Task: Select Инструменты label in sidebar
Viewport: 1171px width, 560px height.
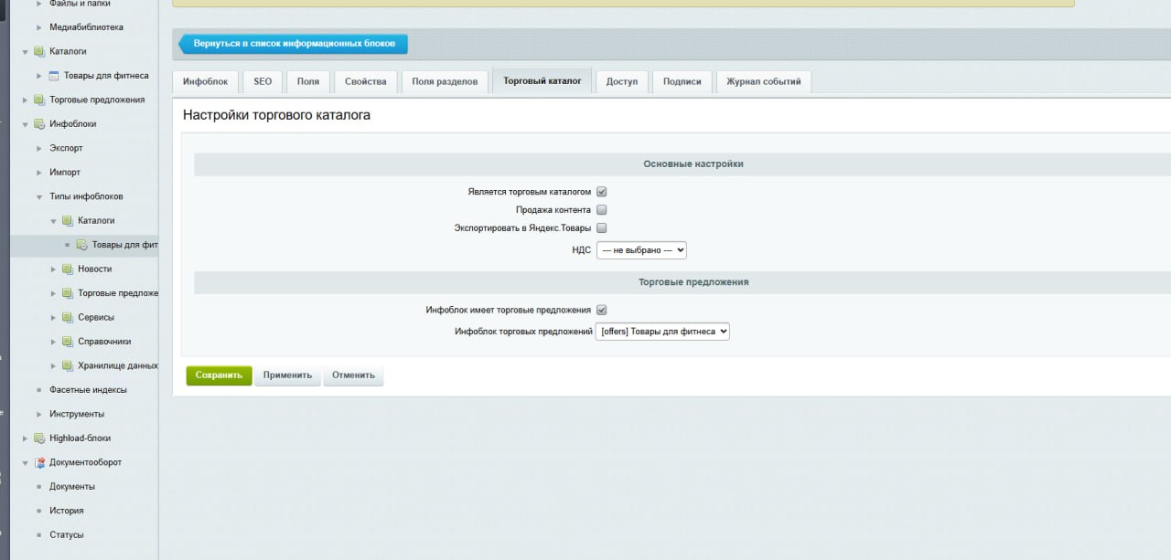Action: pyautogui.click(x=77, y=414)
